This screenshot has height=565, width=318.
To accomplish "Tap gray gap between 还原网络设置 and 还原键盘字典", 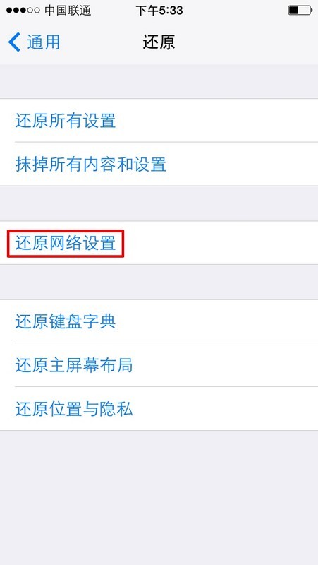I will coord(159,282).
